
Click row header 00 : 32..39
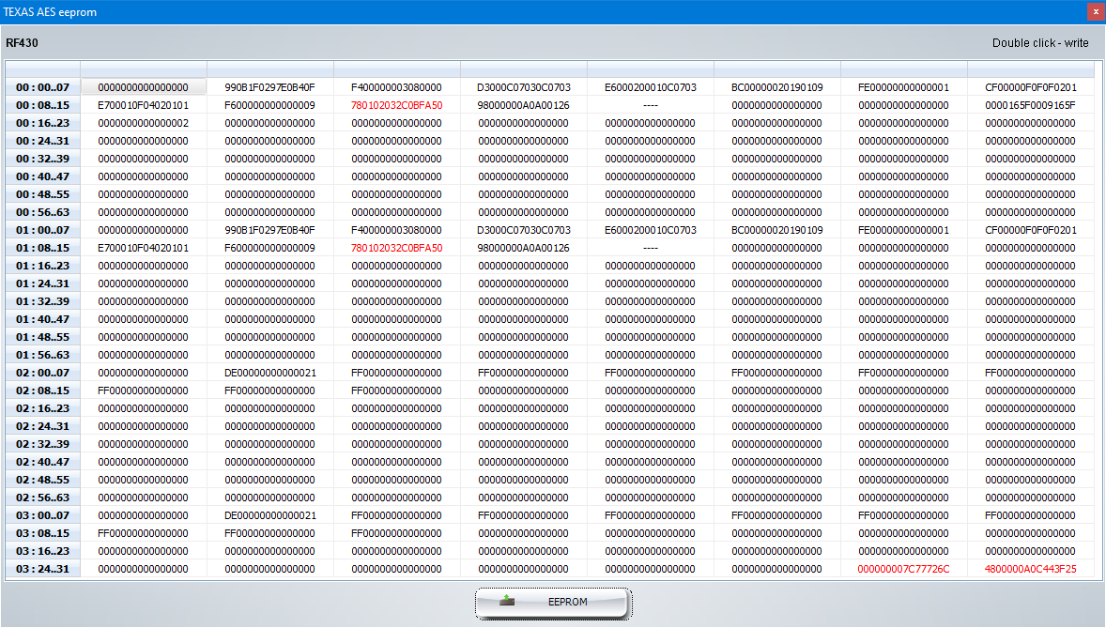(x=43, y=159)
